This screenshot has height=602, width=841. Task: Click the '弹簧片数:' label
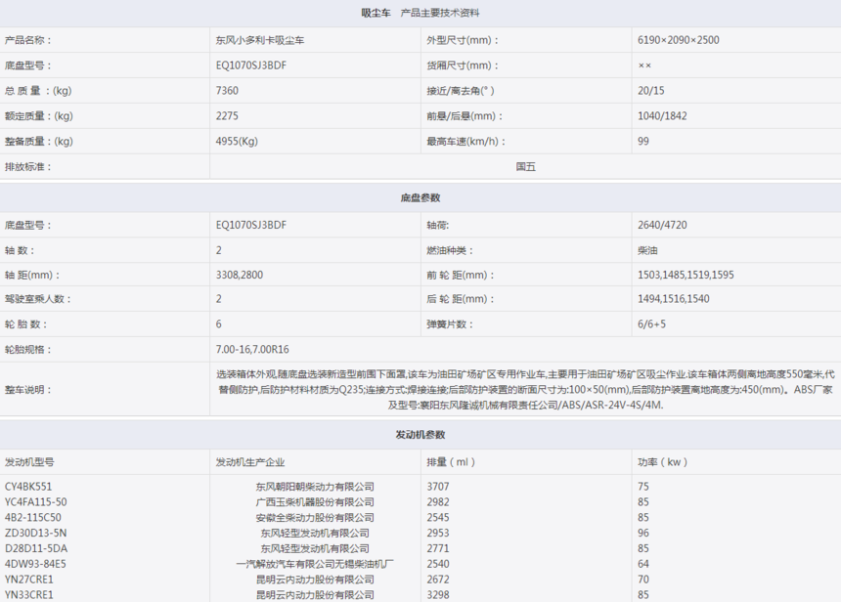[x=450, y=324]
